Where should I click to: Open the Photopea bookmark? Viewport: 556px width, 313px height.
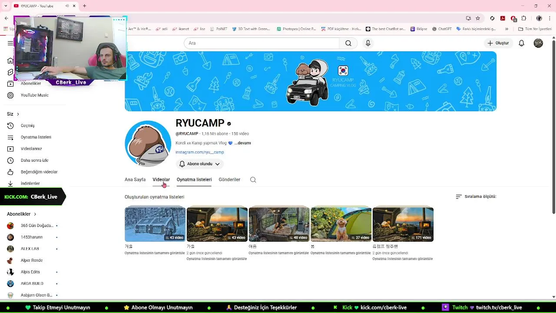[297, 29]
